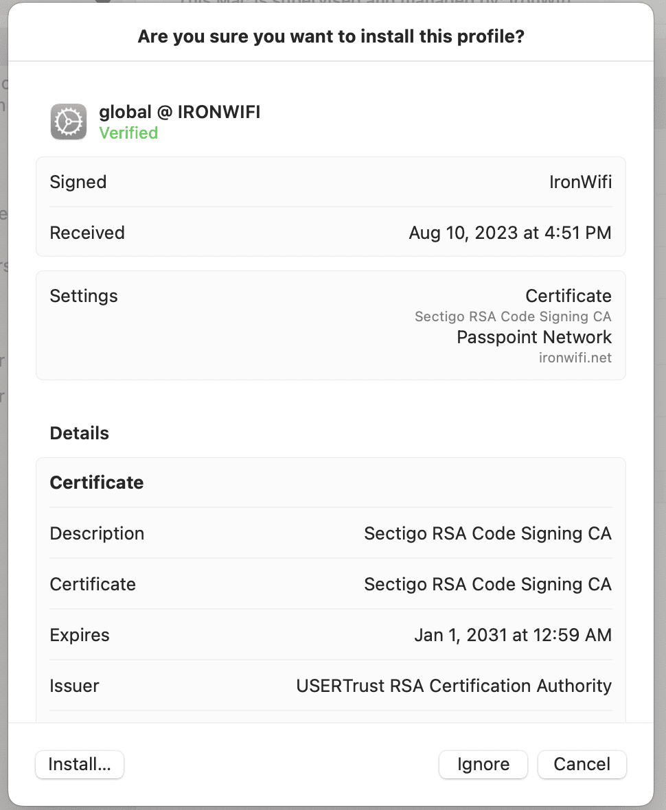This screenshot has height=810, width=666.
Task: Select the Signed row showing IronWifi
Action: (x=331, y=182)
